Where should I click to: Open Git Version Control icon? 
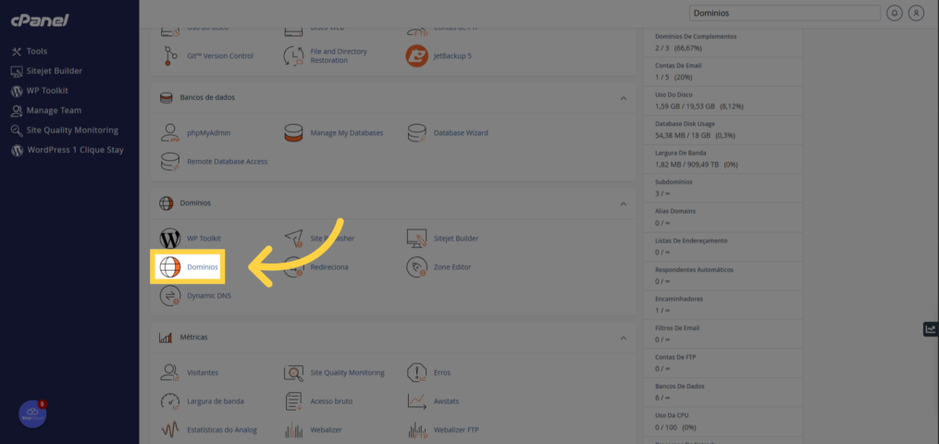[x=170, y=55]
